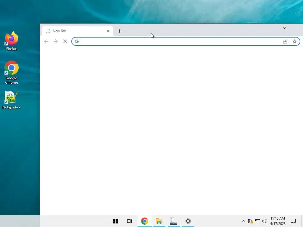Open the volume control speaker icon
The image size is (303, 227).
pos(265,221)
